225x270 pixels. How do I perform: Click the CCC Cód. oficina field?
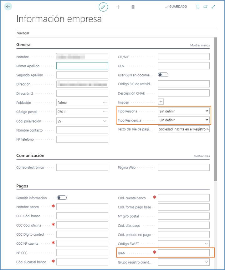(x=82, y=225)
